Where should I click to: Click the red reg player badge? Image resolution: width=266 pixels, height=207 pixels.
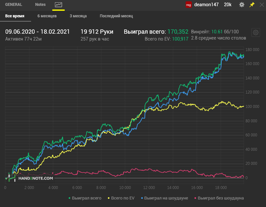(x=188, y=5)
